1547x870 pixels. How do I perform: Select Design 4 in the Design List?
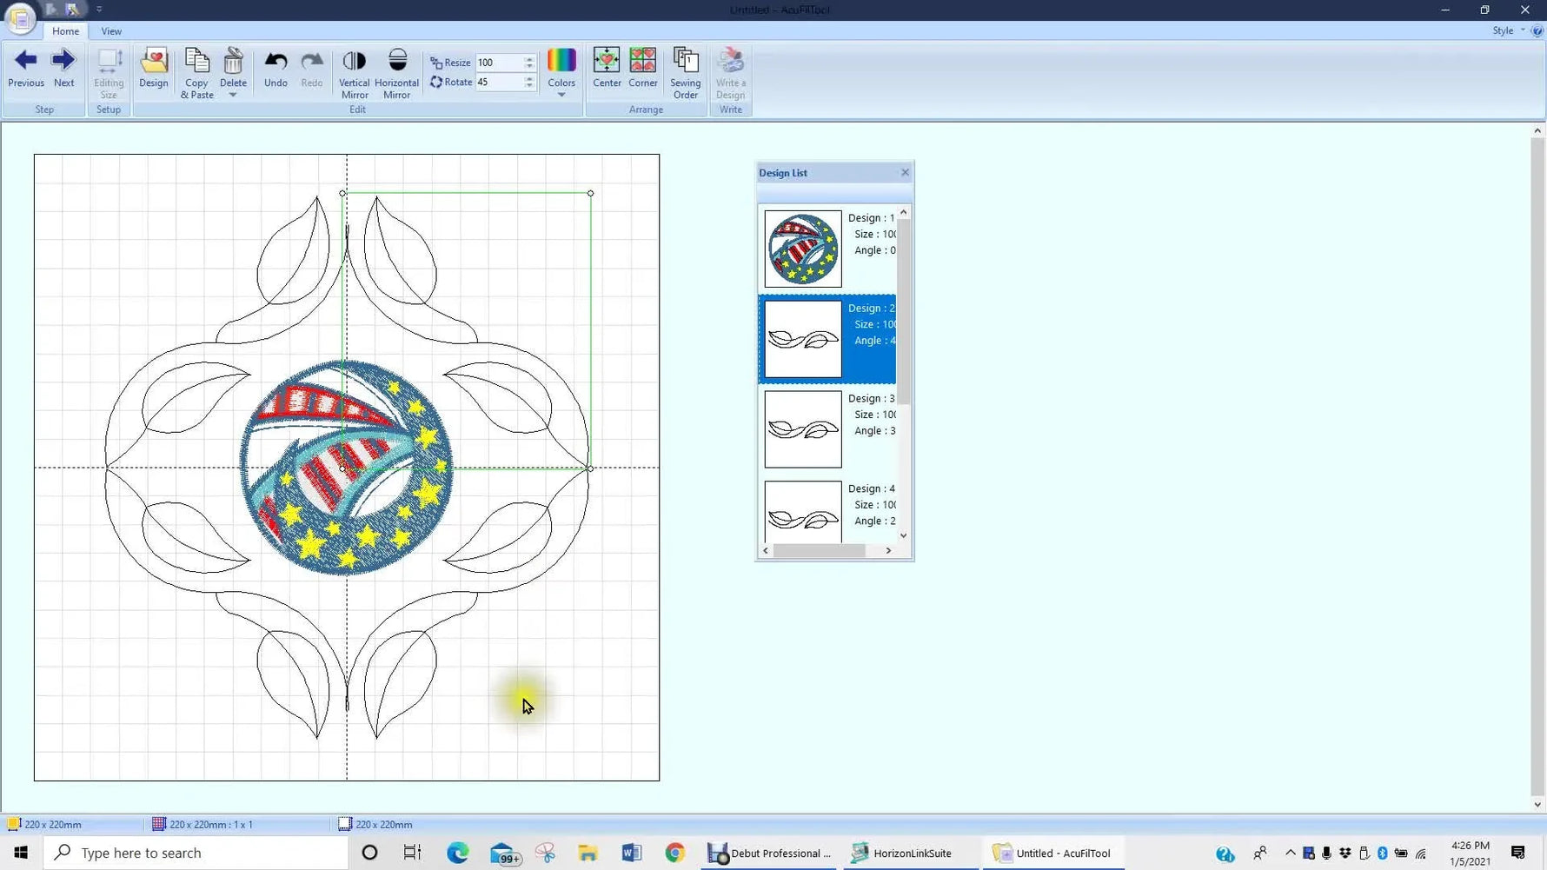[x=827, y=511]
